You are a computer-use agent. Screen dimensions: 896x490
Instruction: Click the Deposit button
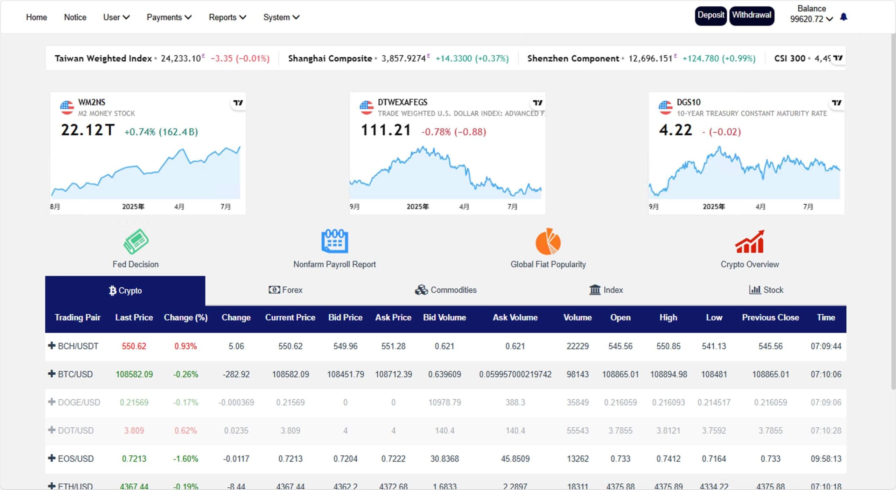tap(710, 15)
